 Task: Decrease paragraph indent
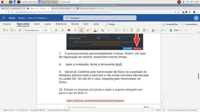click(131, 30)
